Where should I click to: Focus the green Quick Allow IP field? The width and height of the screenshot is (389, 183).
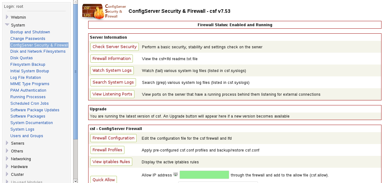tap(204, 175)
